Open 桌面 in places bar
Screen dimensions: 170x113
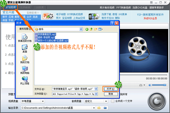(x=25, y=48)
